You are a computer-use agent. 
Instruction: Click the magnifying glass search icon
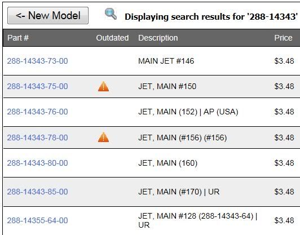coord(111,14)
